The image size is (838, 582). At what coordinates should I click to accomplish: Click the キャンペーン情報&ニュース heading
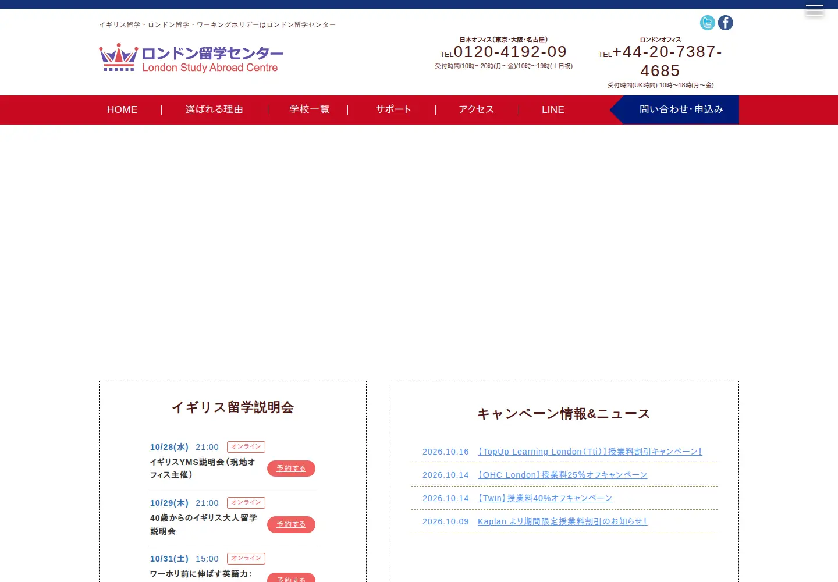point(564,414)
